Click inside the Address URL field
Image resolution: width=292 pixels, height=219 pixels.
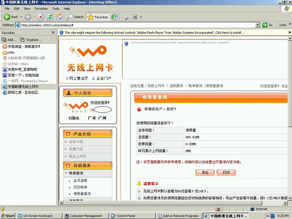138,25
